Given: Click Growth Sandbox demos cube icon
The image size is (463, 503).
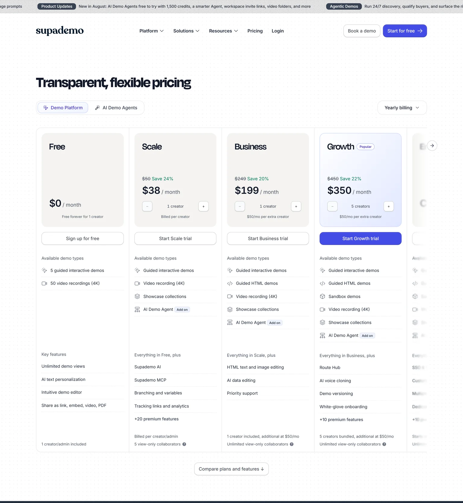Looking at the screenshot, I should tap(322, 296).
